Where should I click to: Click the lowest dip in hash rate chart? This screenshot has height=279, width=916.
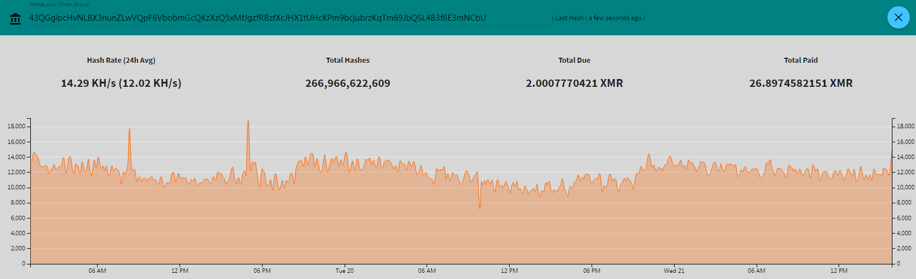coord(480,208)
